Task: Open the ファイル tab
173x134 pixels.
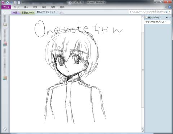Action: pos(6,7)
